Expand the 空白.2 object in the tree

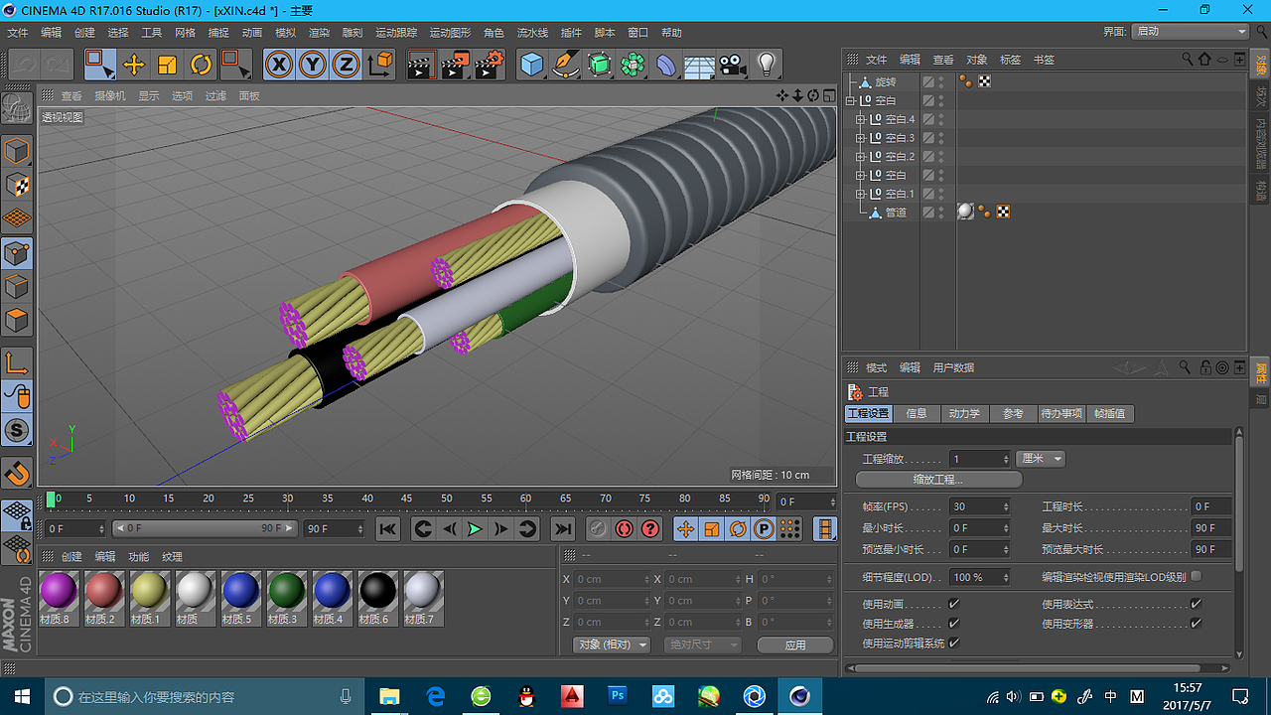click(x=861, y=156)
